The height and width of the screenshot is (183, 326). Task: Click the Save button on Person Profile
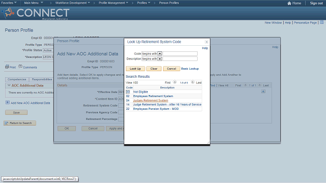16,112
